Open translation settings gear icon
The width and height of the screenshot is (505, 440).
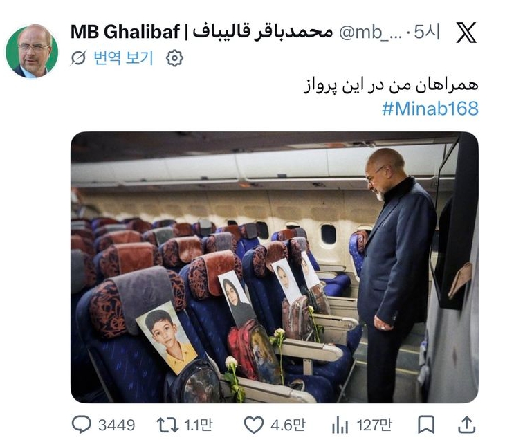coord(174,58)
